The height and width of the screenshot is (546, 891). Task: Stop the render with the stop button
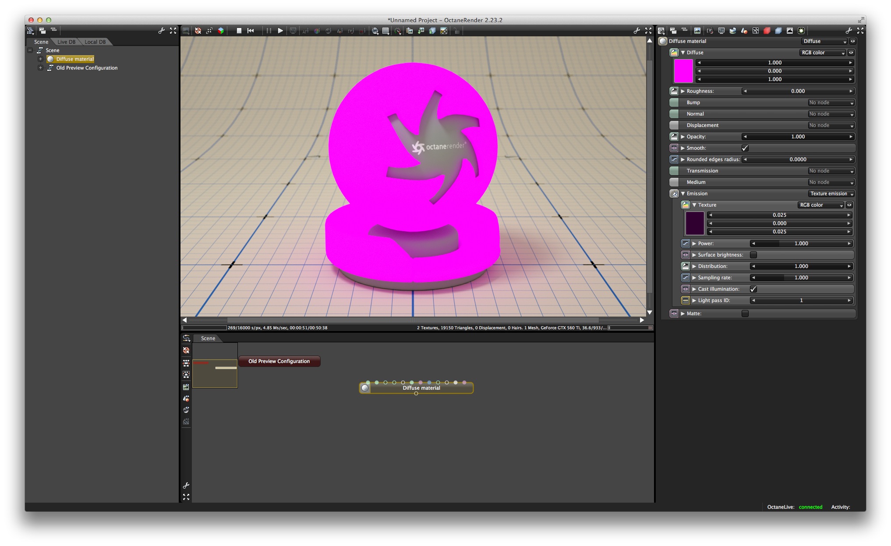coord(239,31)
